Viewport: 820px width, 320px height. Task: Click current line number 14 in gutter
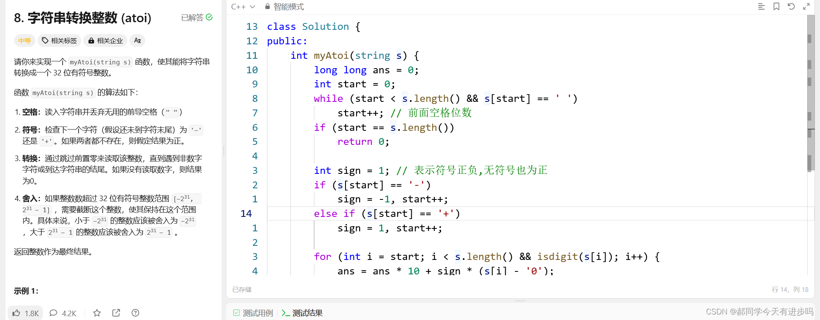pyautogui.click(x=246, y=213)
